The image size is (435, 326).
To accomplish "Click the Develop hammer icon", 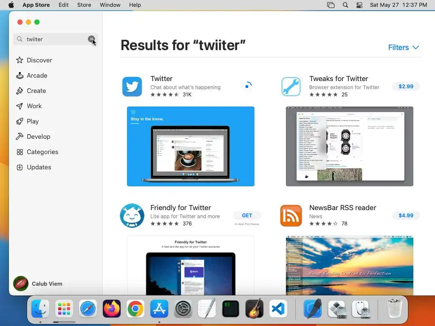I will tap(20, 136).
